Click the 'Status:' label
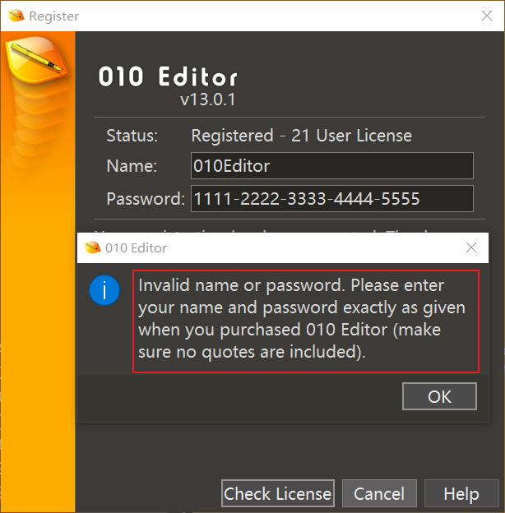This screenshot has height=513, width=505. point(132,136)
